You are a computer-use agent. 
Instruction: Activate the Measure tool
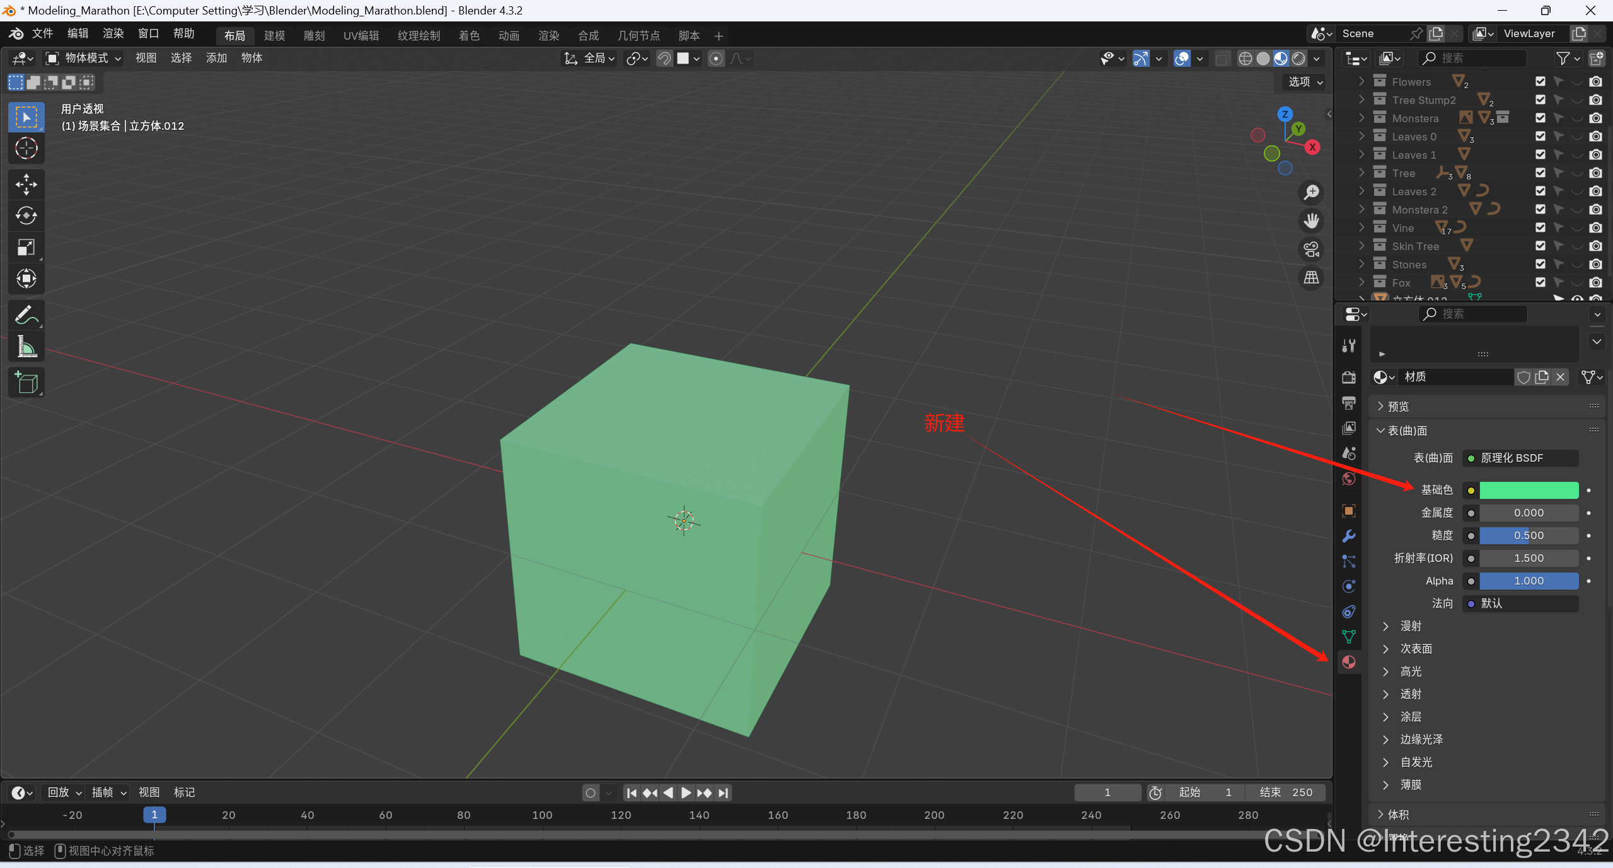click(26, 346)
